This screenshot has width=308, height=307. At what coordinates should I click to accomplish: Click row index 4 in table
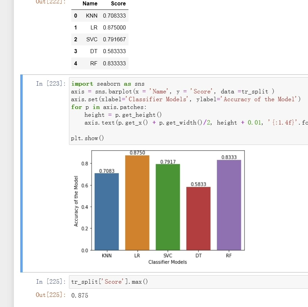[76, 63]
